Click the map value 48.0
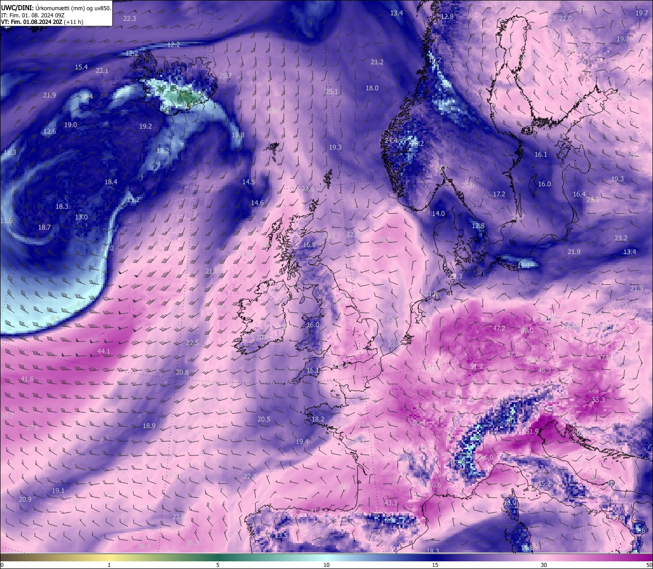653x569 pixels. pos(527,331)
